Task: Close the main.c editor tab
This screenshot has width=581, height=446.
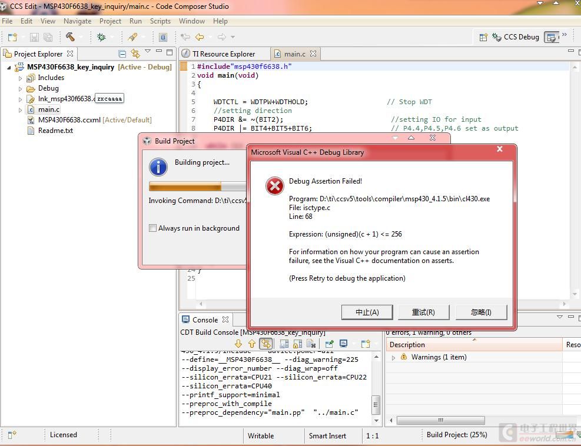Action: [x=313, y=54]
